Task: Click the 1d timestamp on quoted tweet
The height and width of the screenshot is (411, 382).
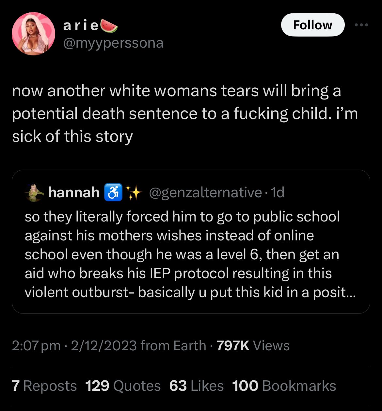Action: pos(278,192)
